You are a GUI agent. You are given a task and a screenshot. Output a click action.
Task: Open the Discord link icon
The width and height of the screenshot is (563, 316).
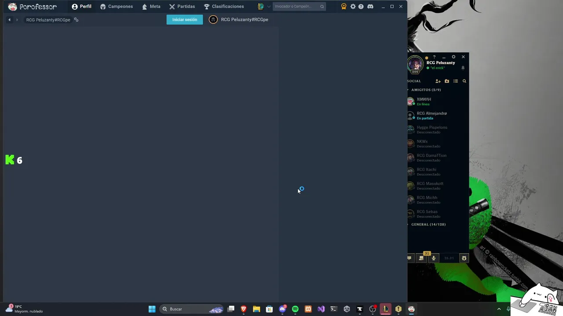pos(370,7)
